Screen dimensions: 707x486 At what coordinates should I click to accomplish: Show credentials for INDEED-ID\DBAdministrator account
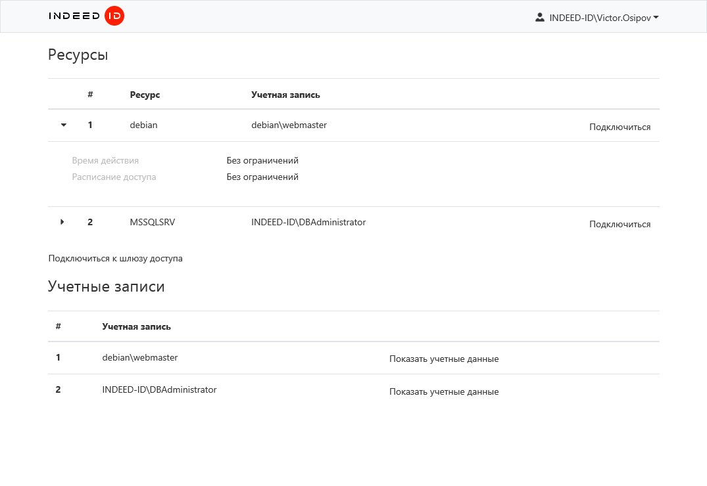[443, 391]
